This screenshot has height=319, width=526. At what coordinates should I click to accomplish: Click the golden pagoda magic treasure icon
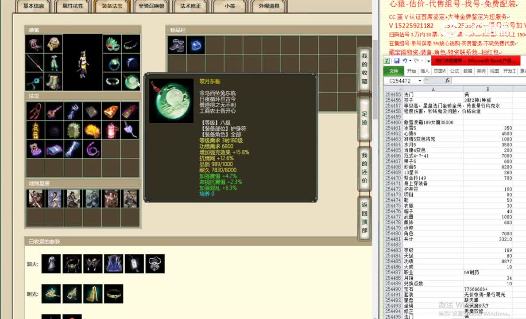pyautogui.click(x=35, y=130)
